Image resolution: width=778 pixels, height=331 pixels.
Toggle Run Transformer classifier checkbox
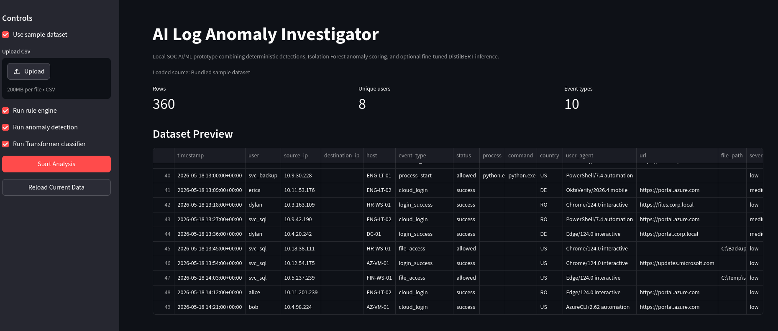[5, 144]
